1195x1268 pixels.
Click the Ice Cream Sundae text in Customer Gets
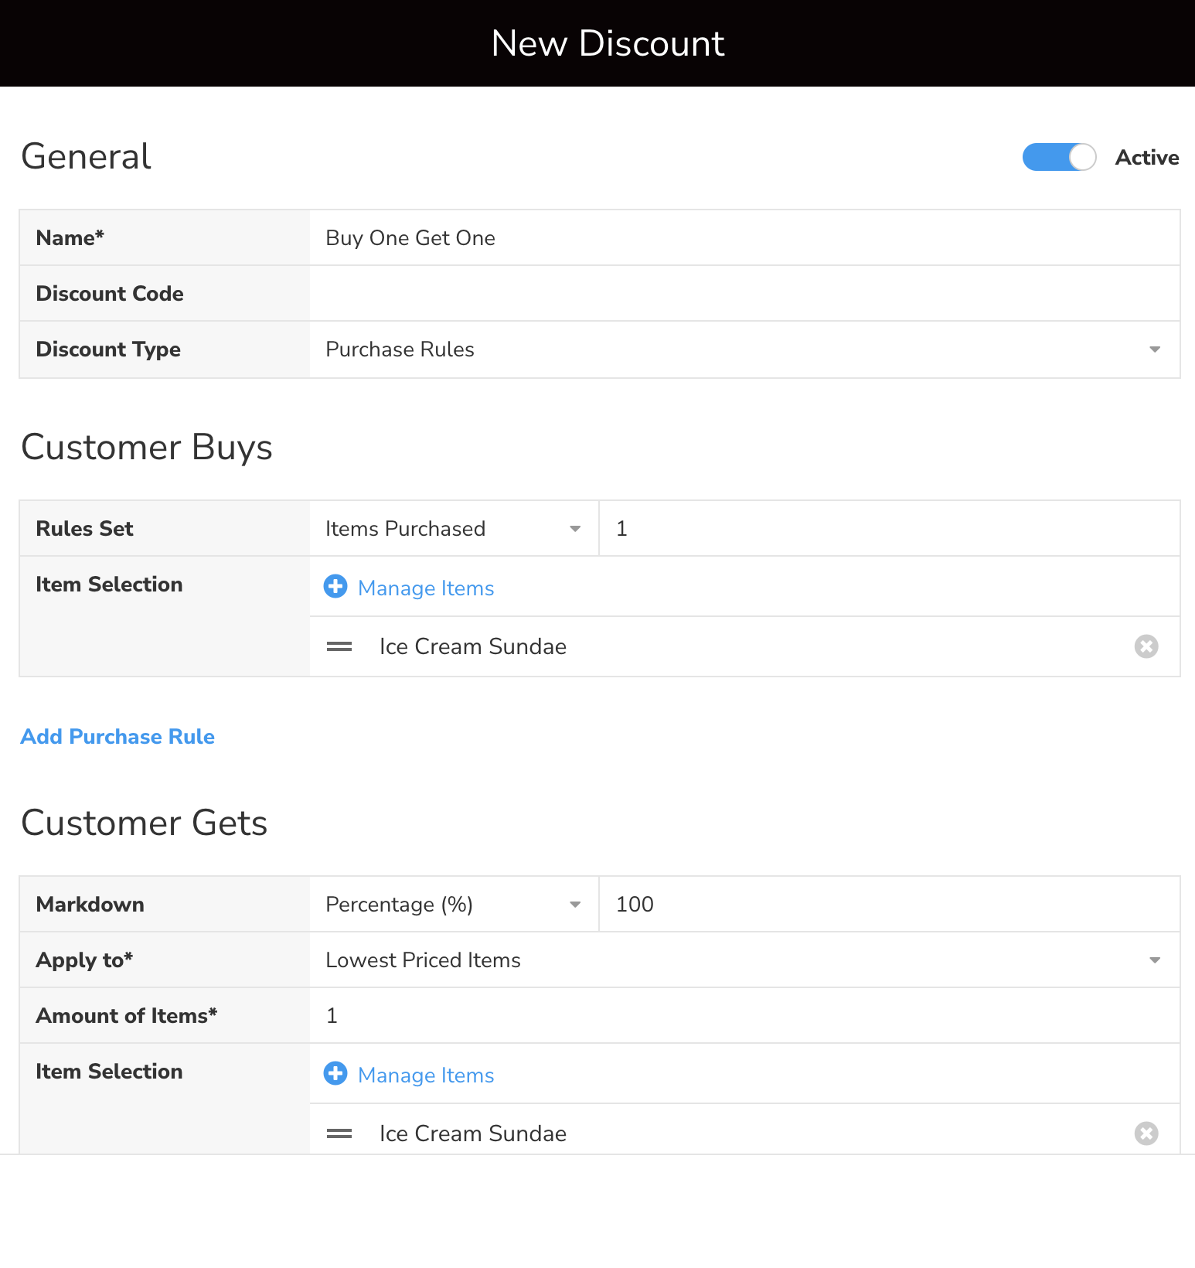[x=473, y=1133]
